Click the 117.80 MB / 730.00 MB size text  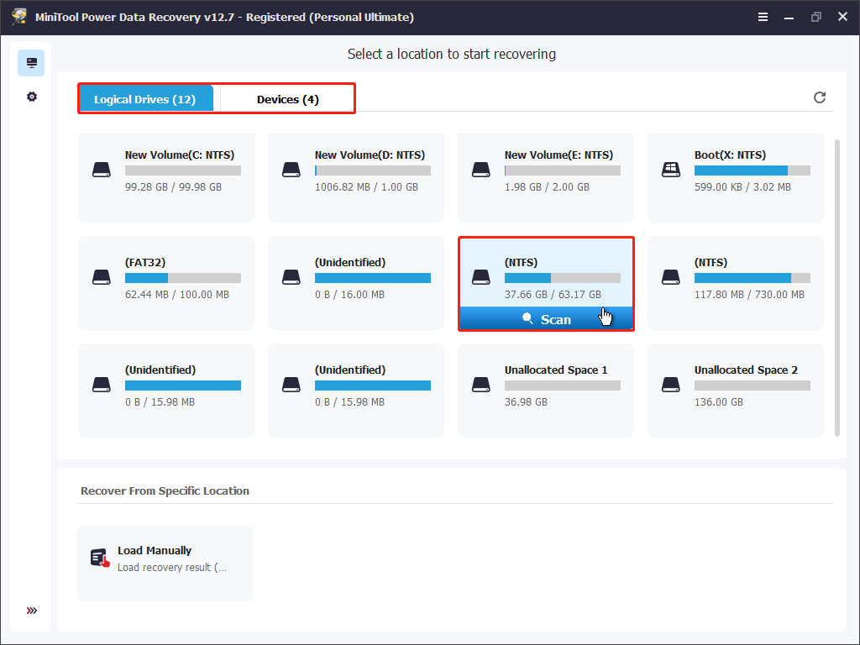pos(749,295)
